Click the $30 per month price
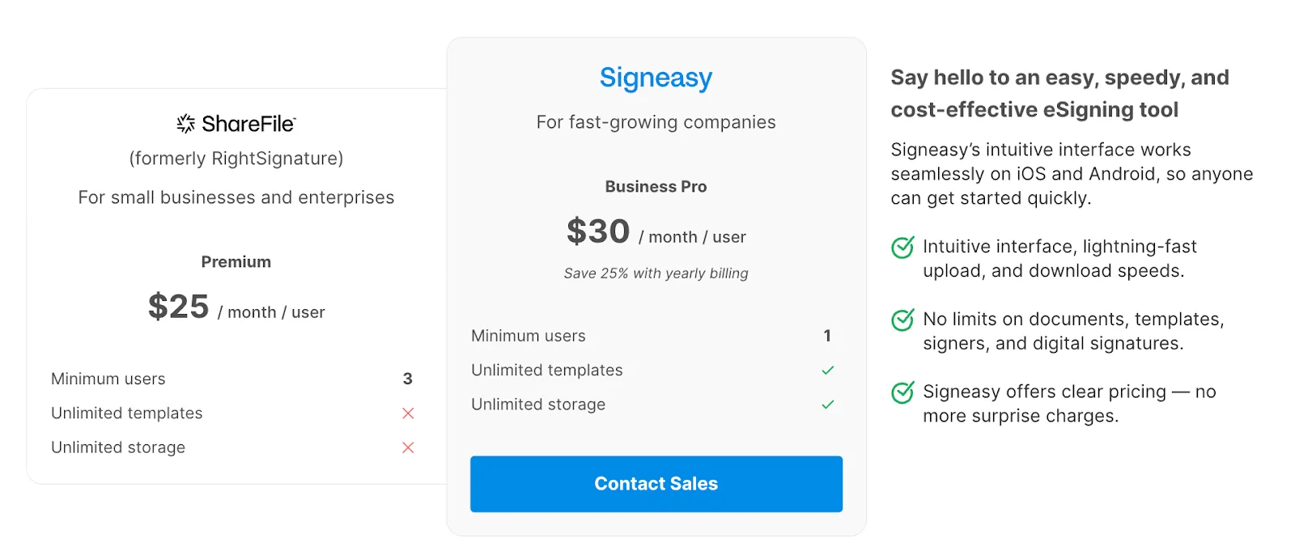 coord(598,232)
